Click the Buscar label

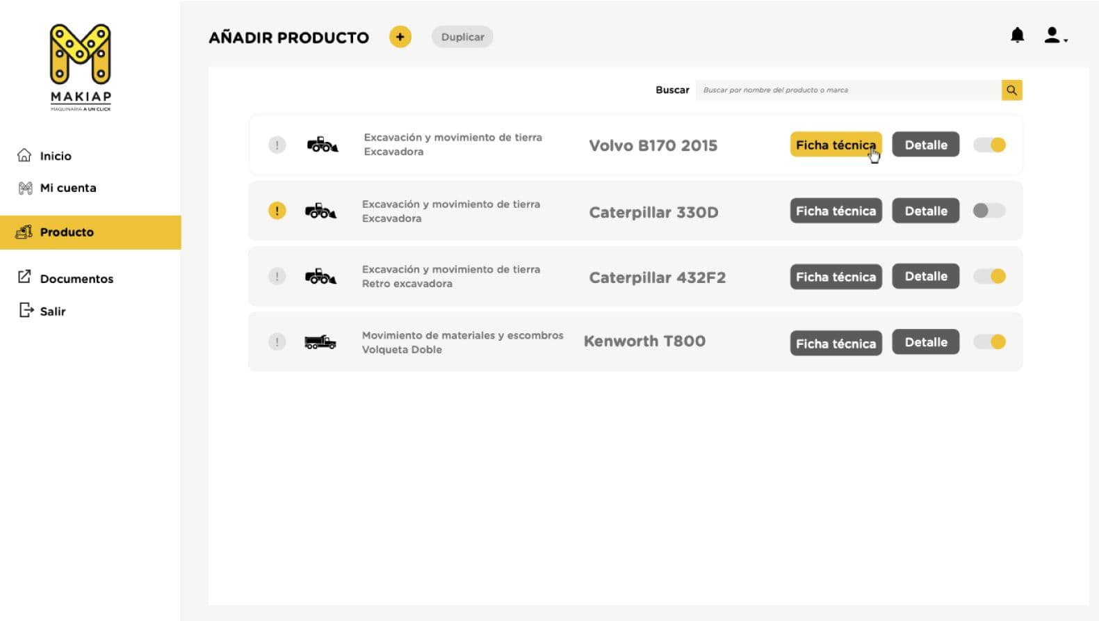673,90
